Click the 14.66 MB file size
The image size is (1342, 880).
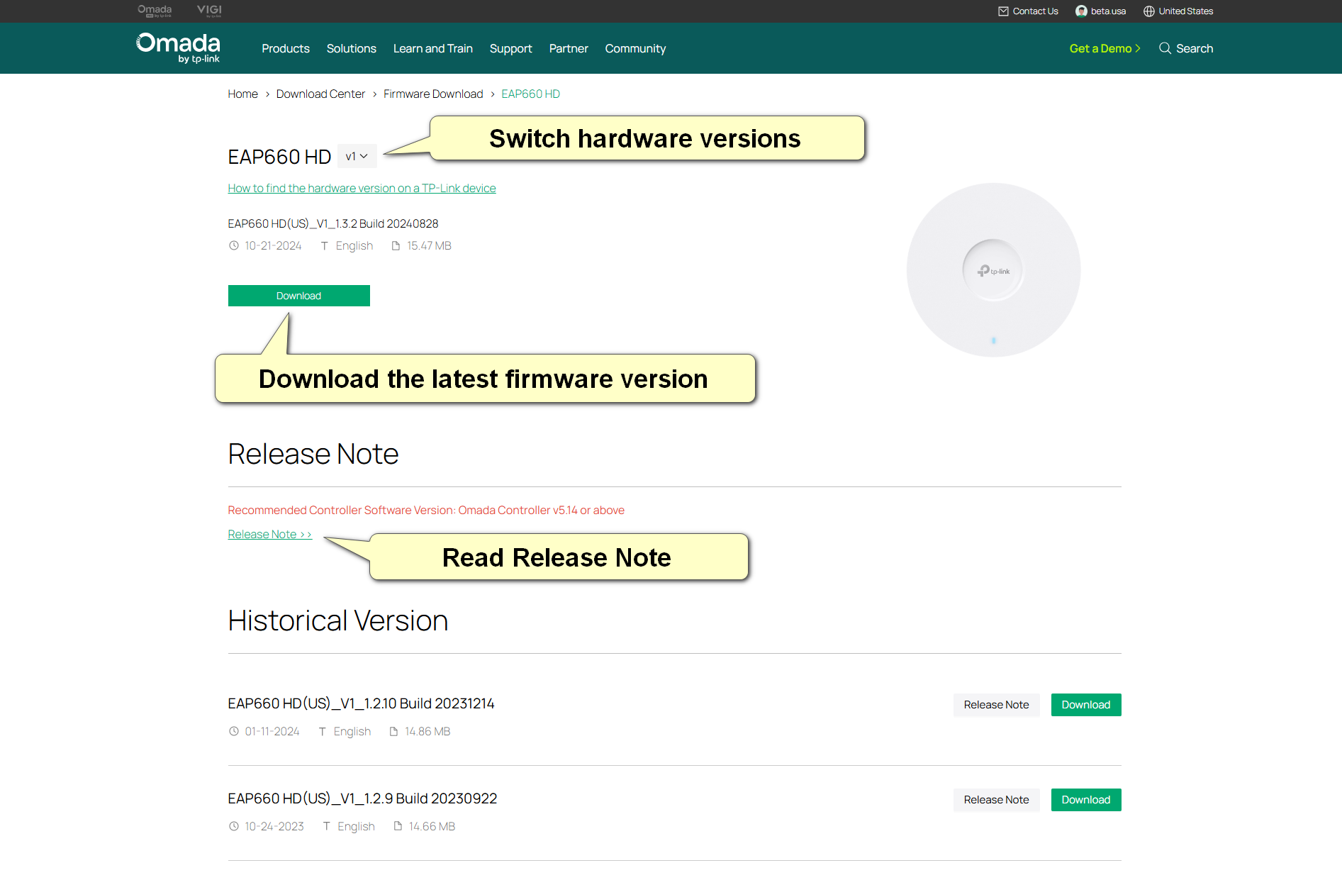(x=432, y=826)
